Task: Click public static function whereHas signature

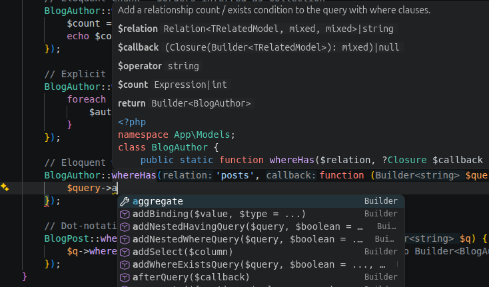Action: pyautogui.click(x=312, y=160)
